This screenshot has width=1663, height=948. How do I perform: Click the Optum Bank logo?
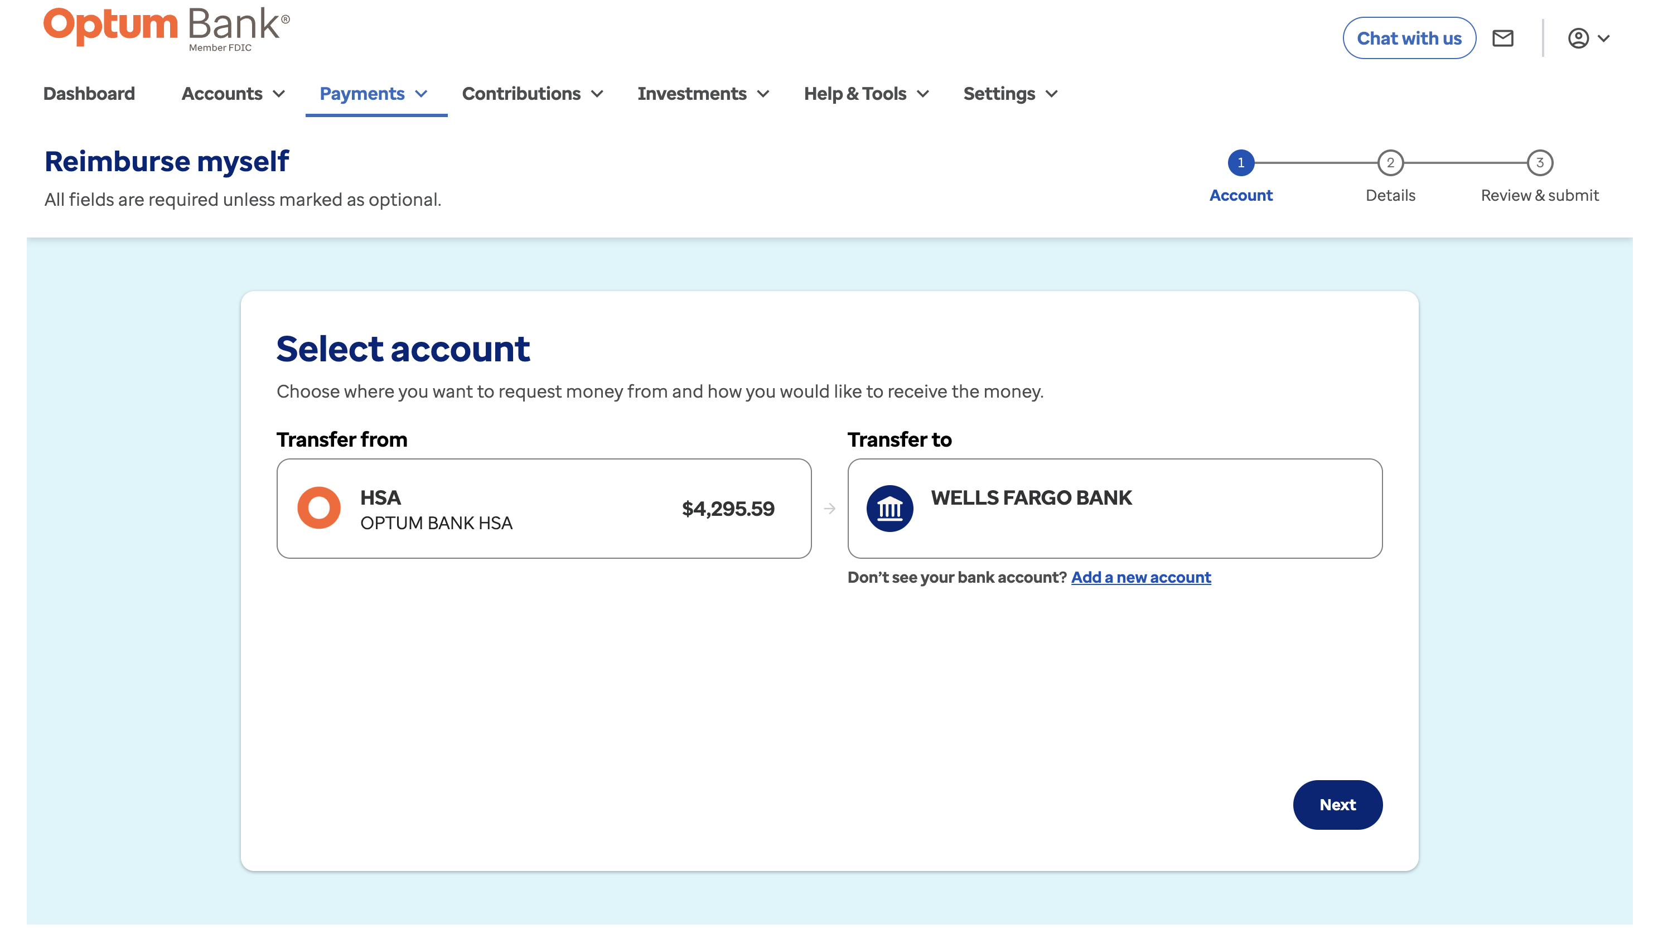coord(166,28)
